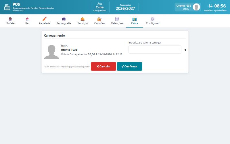Switch to the Bufete tab label
The width and height of the screenshot is (230, 144).
(x=10, y=23)
